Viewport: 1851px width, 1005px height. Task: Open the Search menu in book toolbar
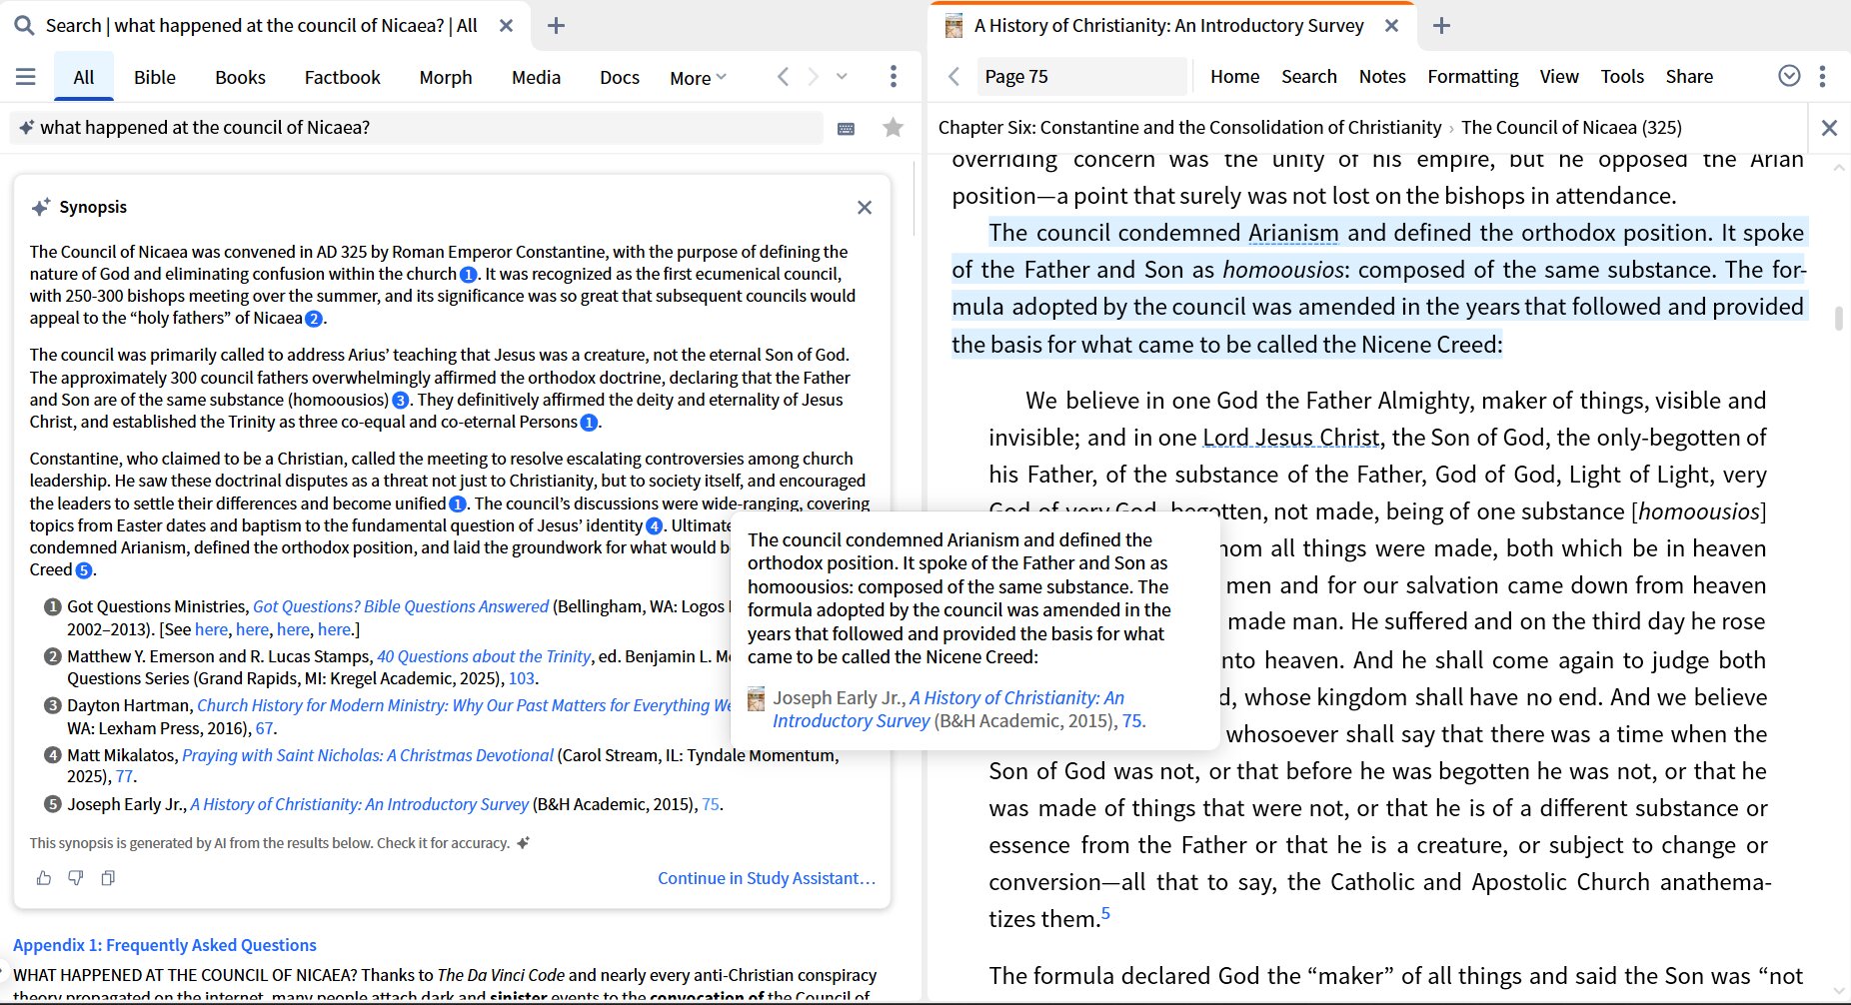[x=1309, y=77]
